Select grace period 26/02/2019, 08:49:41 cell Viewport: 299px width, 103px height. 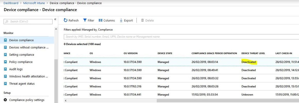[x=205, y=70]
